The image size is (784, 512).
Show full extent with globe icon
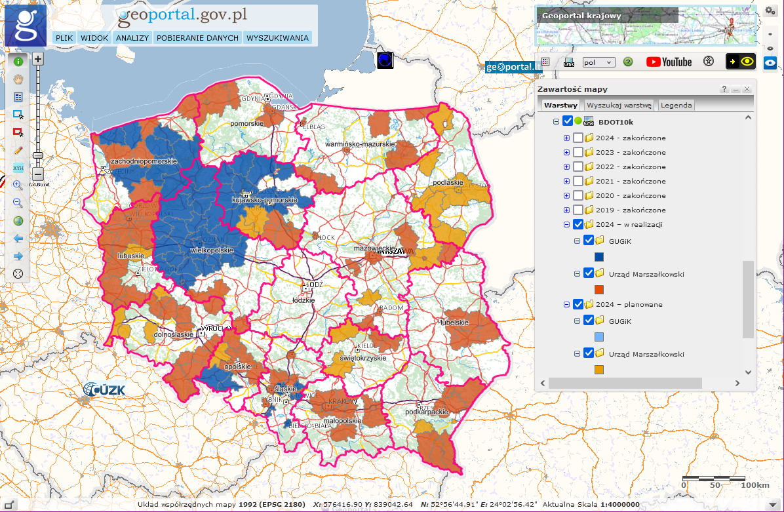[x=18, y=220]
